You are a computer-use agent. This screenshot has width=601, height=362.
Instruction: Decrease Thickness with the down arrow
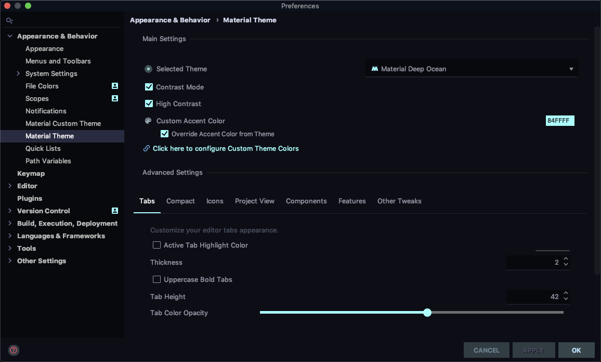566,265
